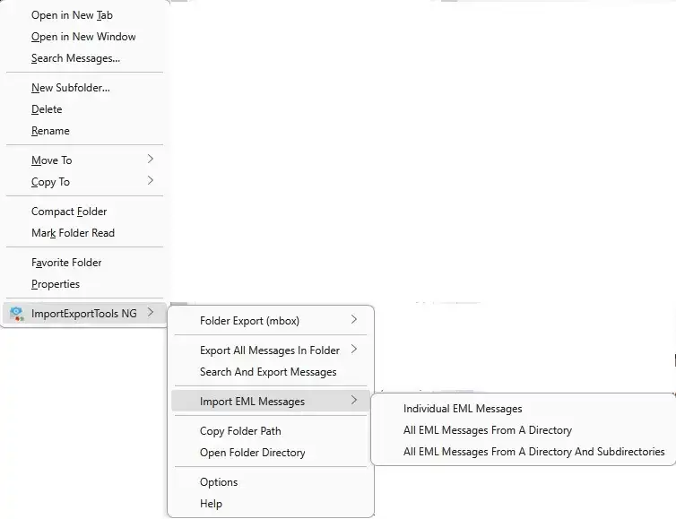
Task: Open folder Properties
Action: click(x=84, y=284)
